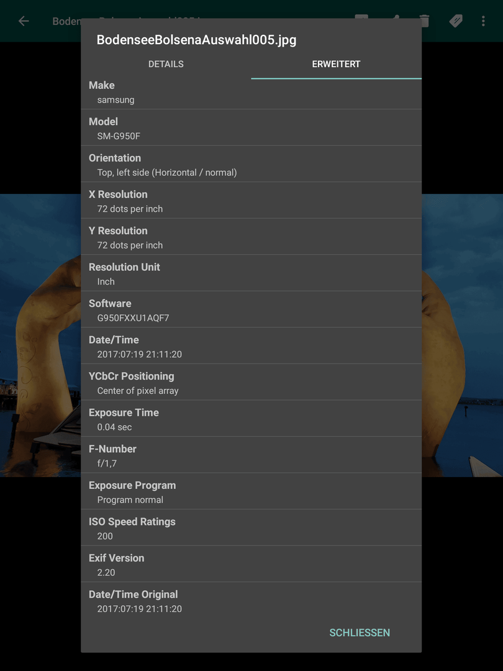Tap the tag label icon
The height and width of the screenshot is (671, 503).
(456, 21)
